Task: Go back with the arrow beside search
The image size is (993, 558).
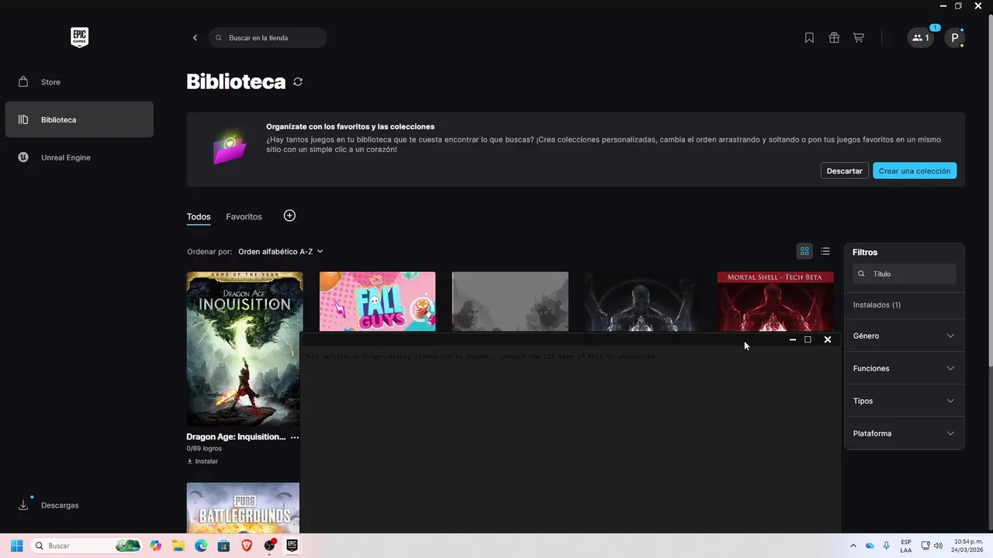Action: click(x=195, y=38)
